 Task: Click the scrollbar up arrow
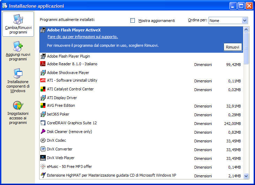pos(246,30)
